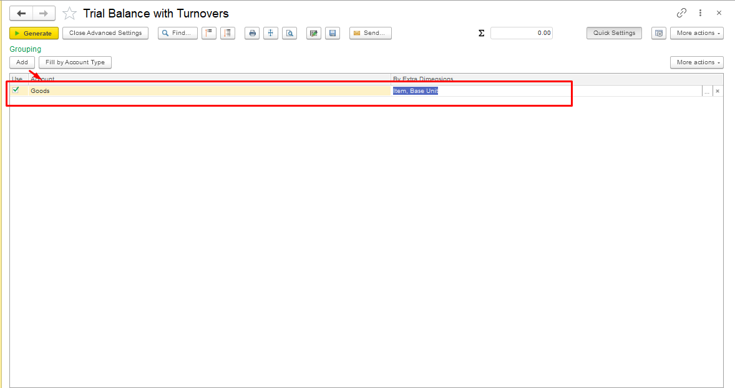
Task: Add report to favorites with star
Action: coord(70,13)
